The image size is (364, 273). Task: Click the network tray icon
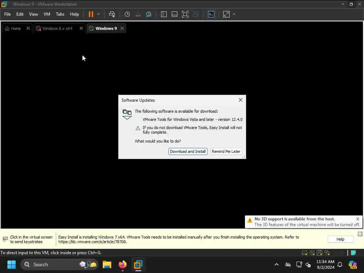click(x=299, y=264)
